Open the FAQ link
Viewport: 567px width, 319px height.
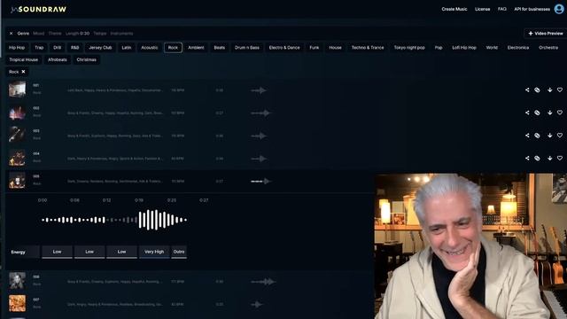point(502,9)
